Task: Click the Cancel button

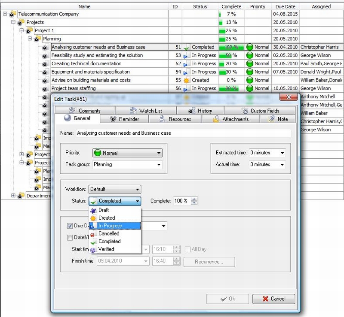Action: (273, 299)
